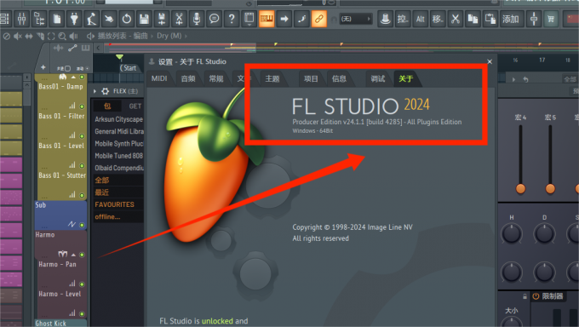Viewport: 579px width, 327px height.
Task: Click the right arrow toolbar icon
Action: pyautogui.click(x=284, y=19)
